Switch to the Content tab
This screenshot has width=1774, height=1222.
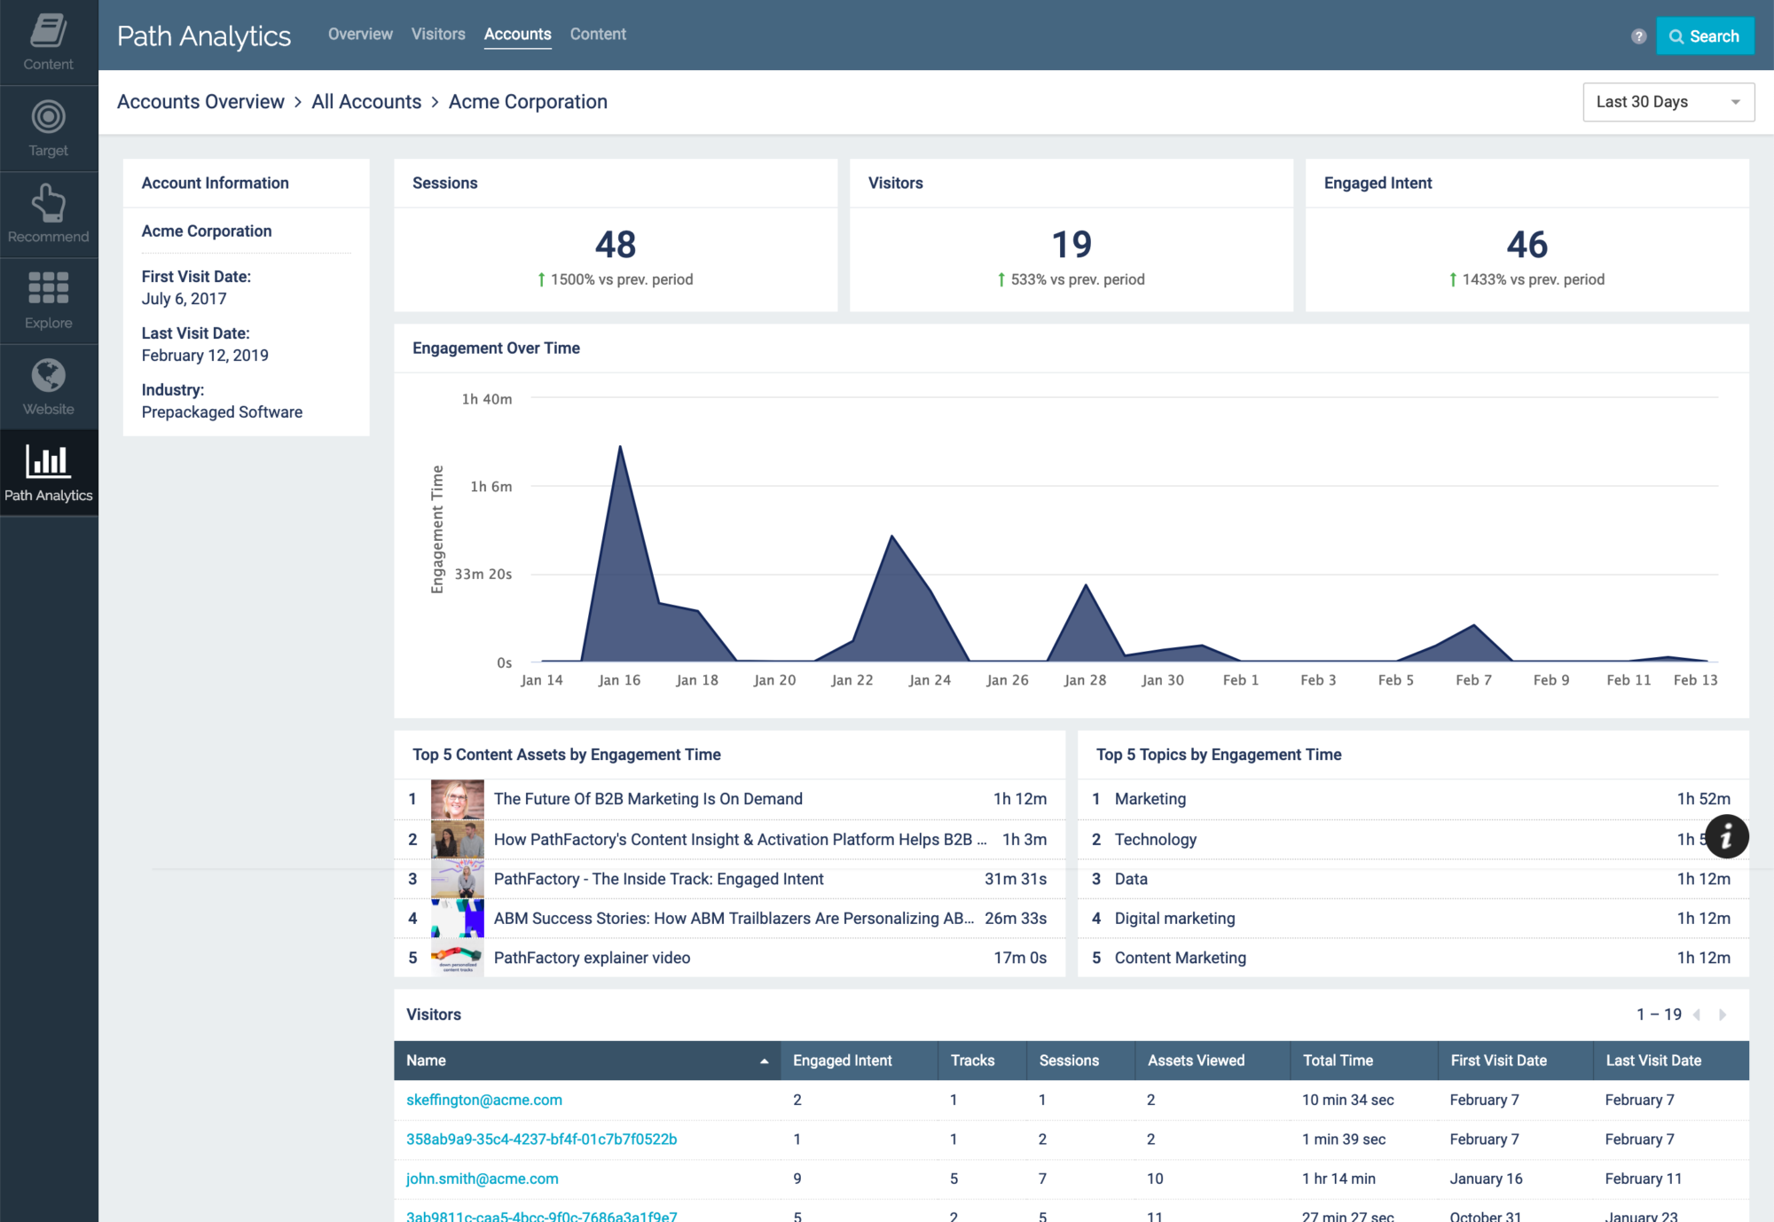pos(598,34)
